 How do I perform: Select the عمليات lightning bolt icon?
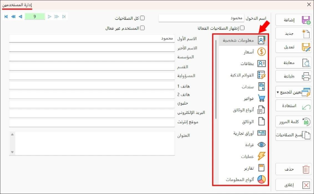point(261,156)
